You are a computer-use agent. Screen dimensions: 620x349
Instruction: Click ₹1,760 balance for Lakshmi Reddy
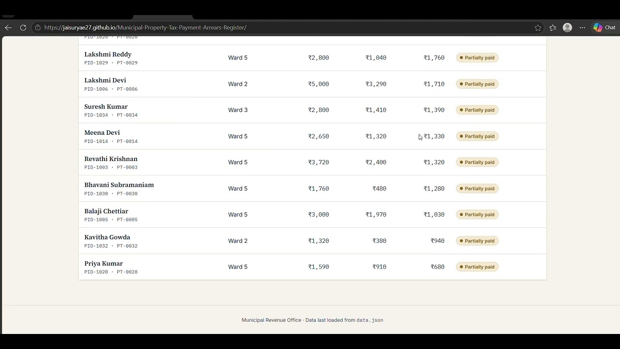[x=434, y=58]
